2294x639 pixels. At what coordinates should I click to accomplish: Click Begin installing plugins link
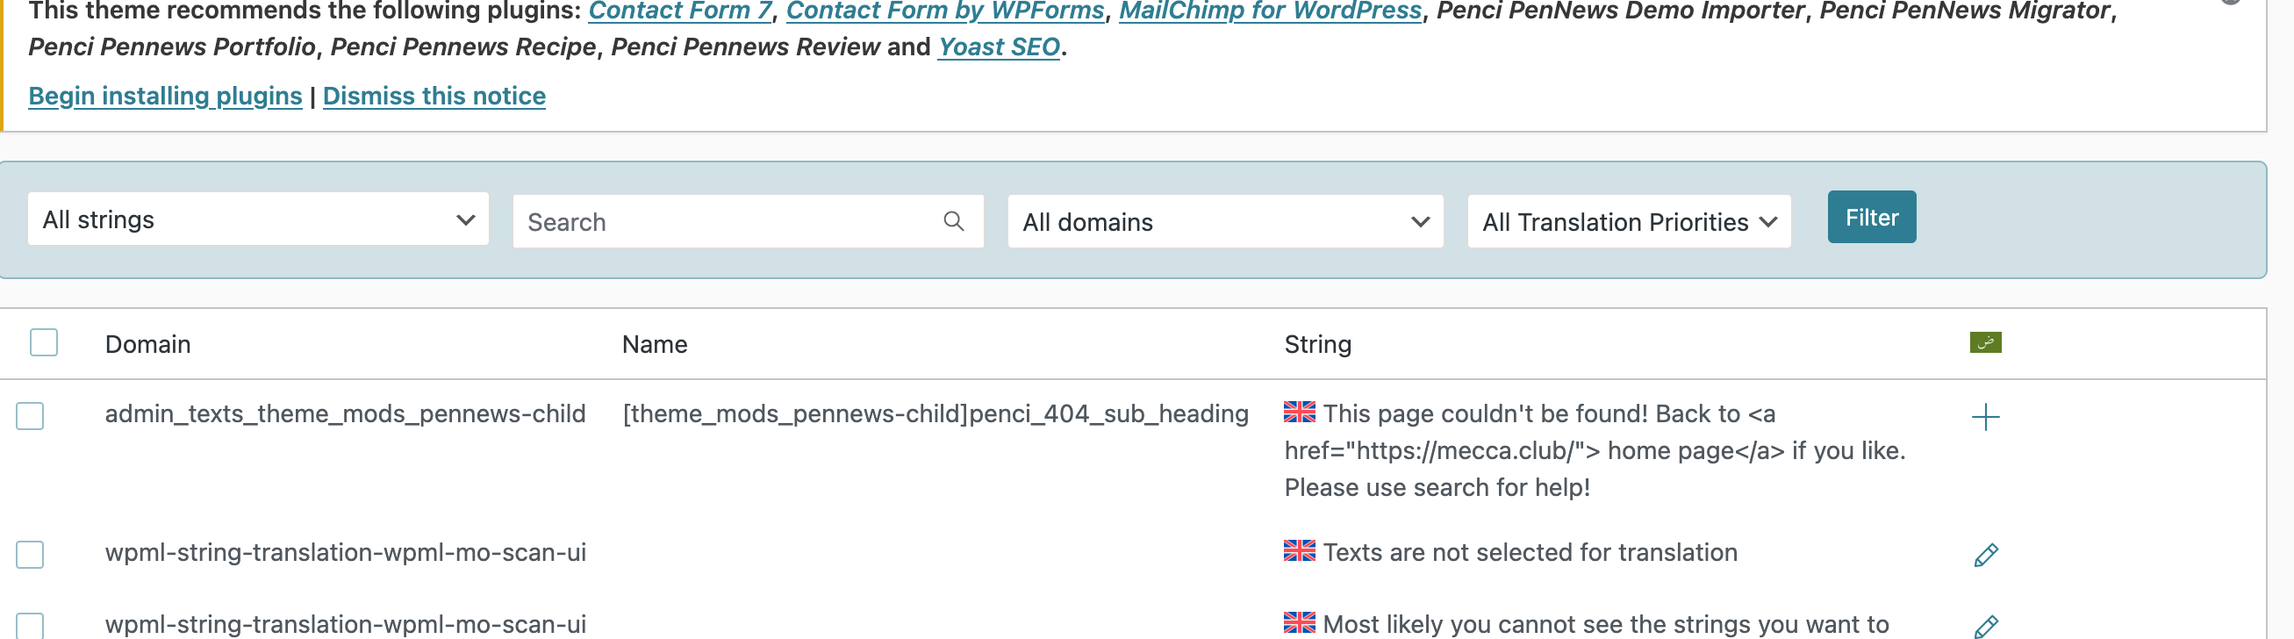(x=166, y=96)
